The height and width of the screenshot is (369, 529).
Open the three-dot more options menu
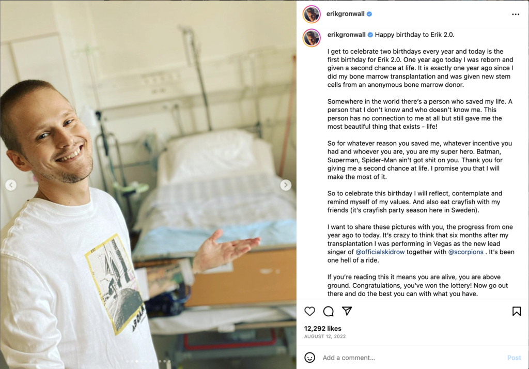(x=516, y=14)
